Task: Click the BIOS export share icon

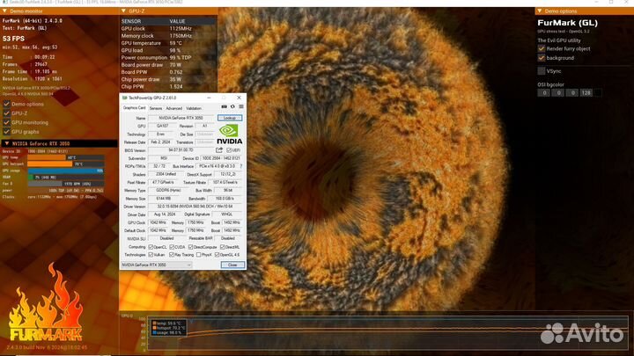Action: [x=219, y=150]
